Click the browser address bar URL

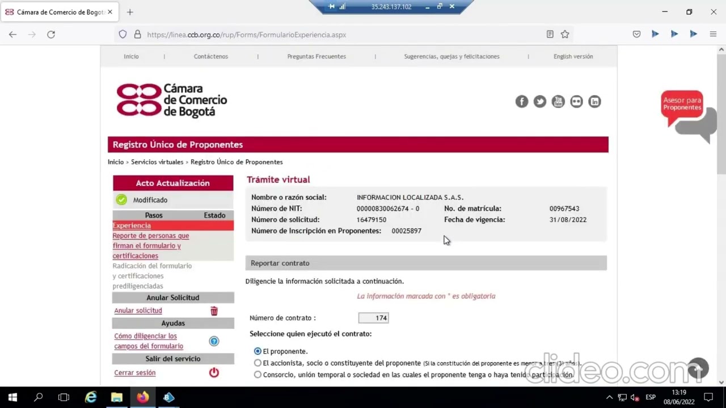coord(246,35)
